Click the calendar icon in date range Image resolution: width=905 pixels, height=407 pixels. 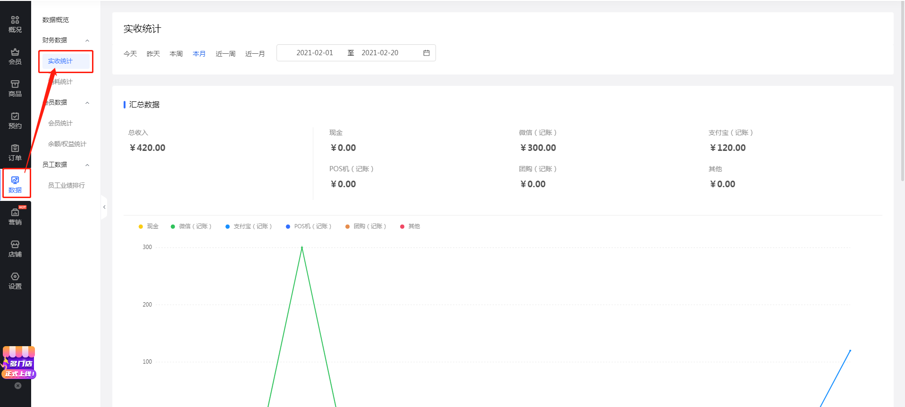[426, 53]
